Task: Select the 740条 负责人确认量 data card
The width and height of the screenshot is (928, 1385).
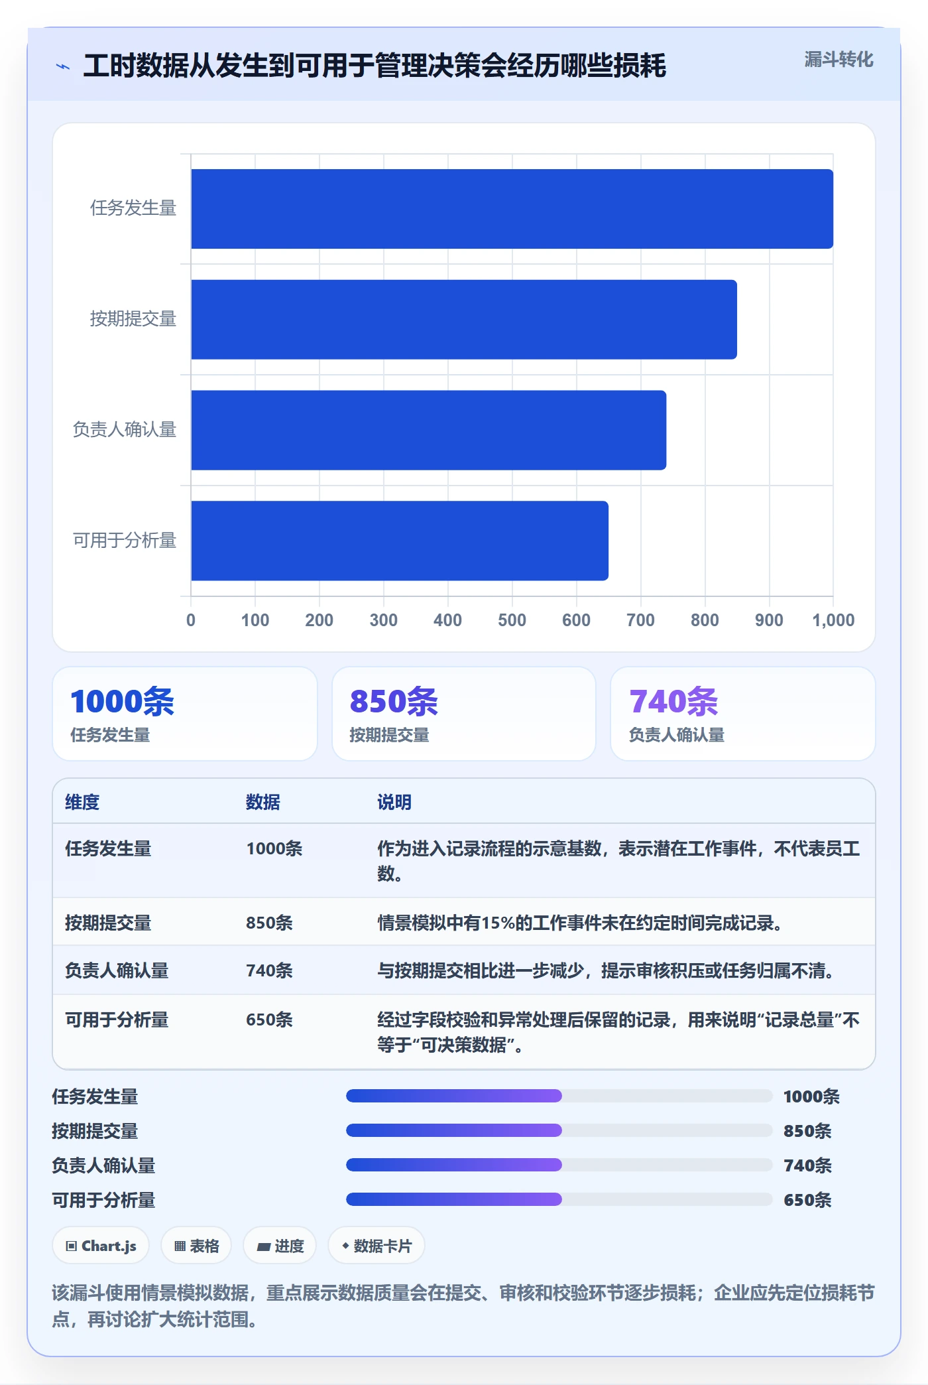Action: click(743, 714)
